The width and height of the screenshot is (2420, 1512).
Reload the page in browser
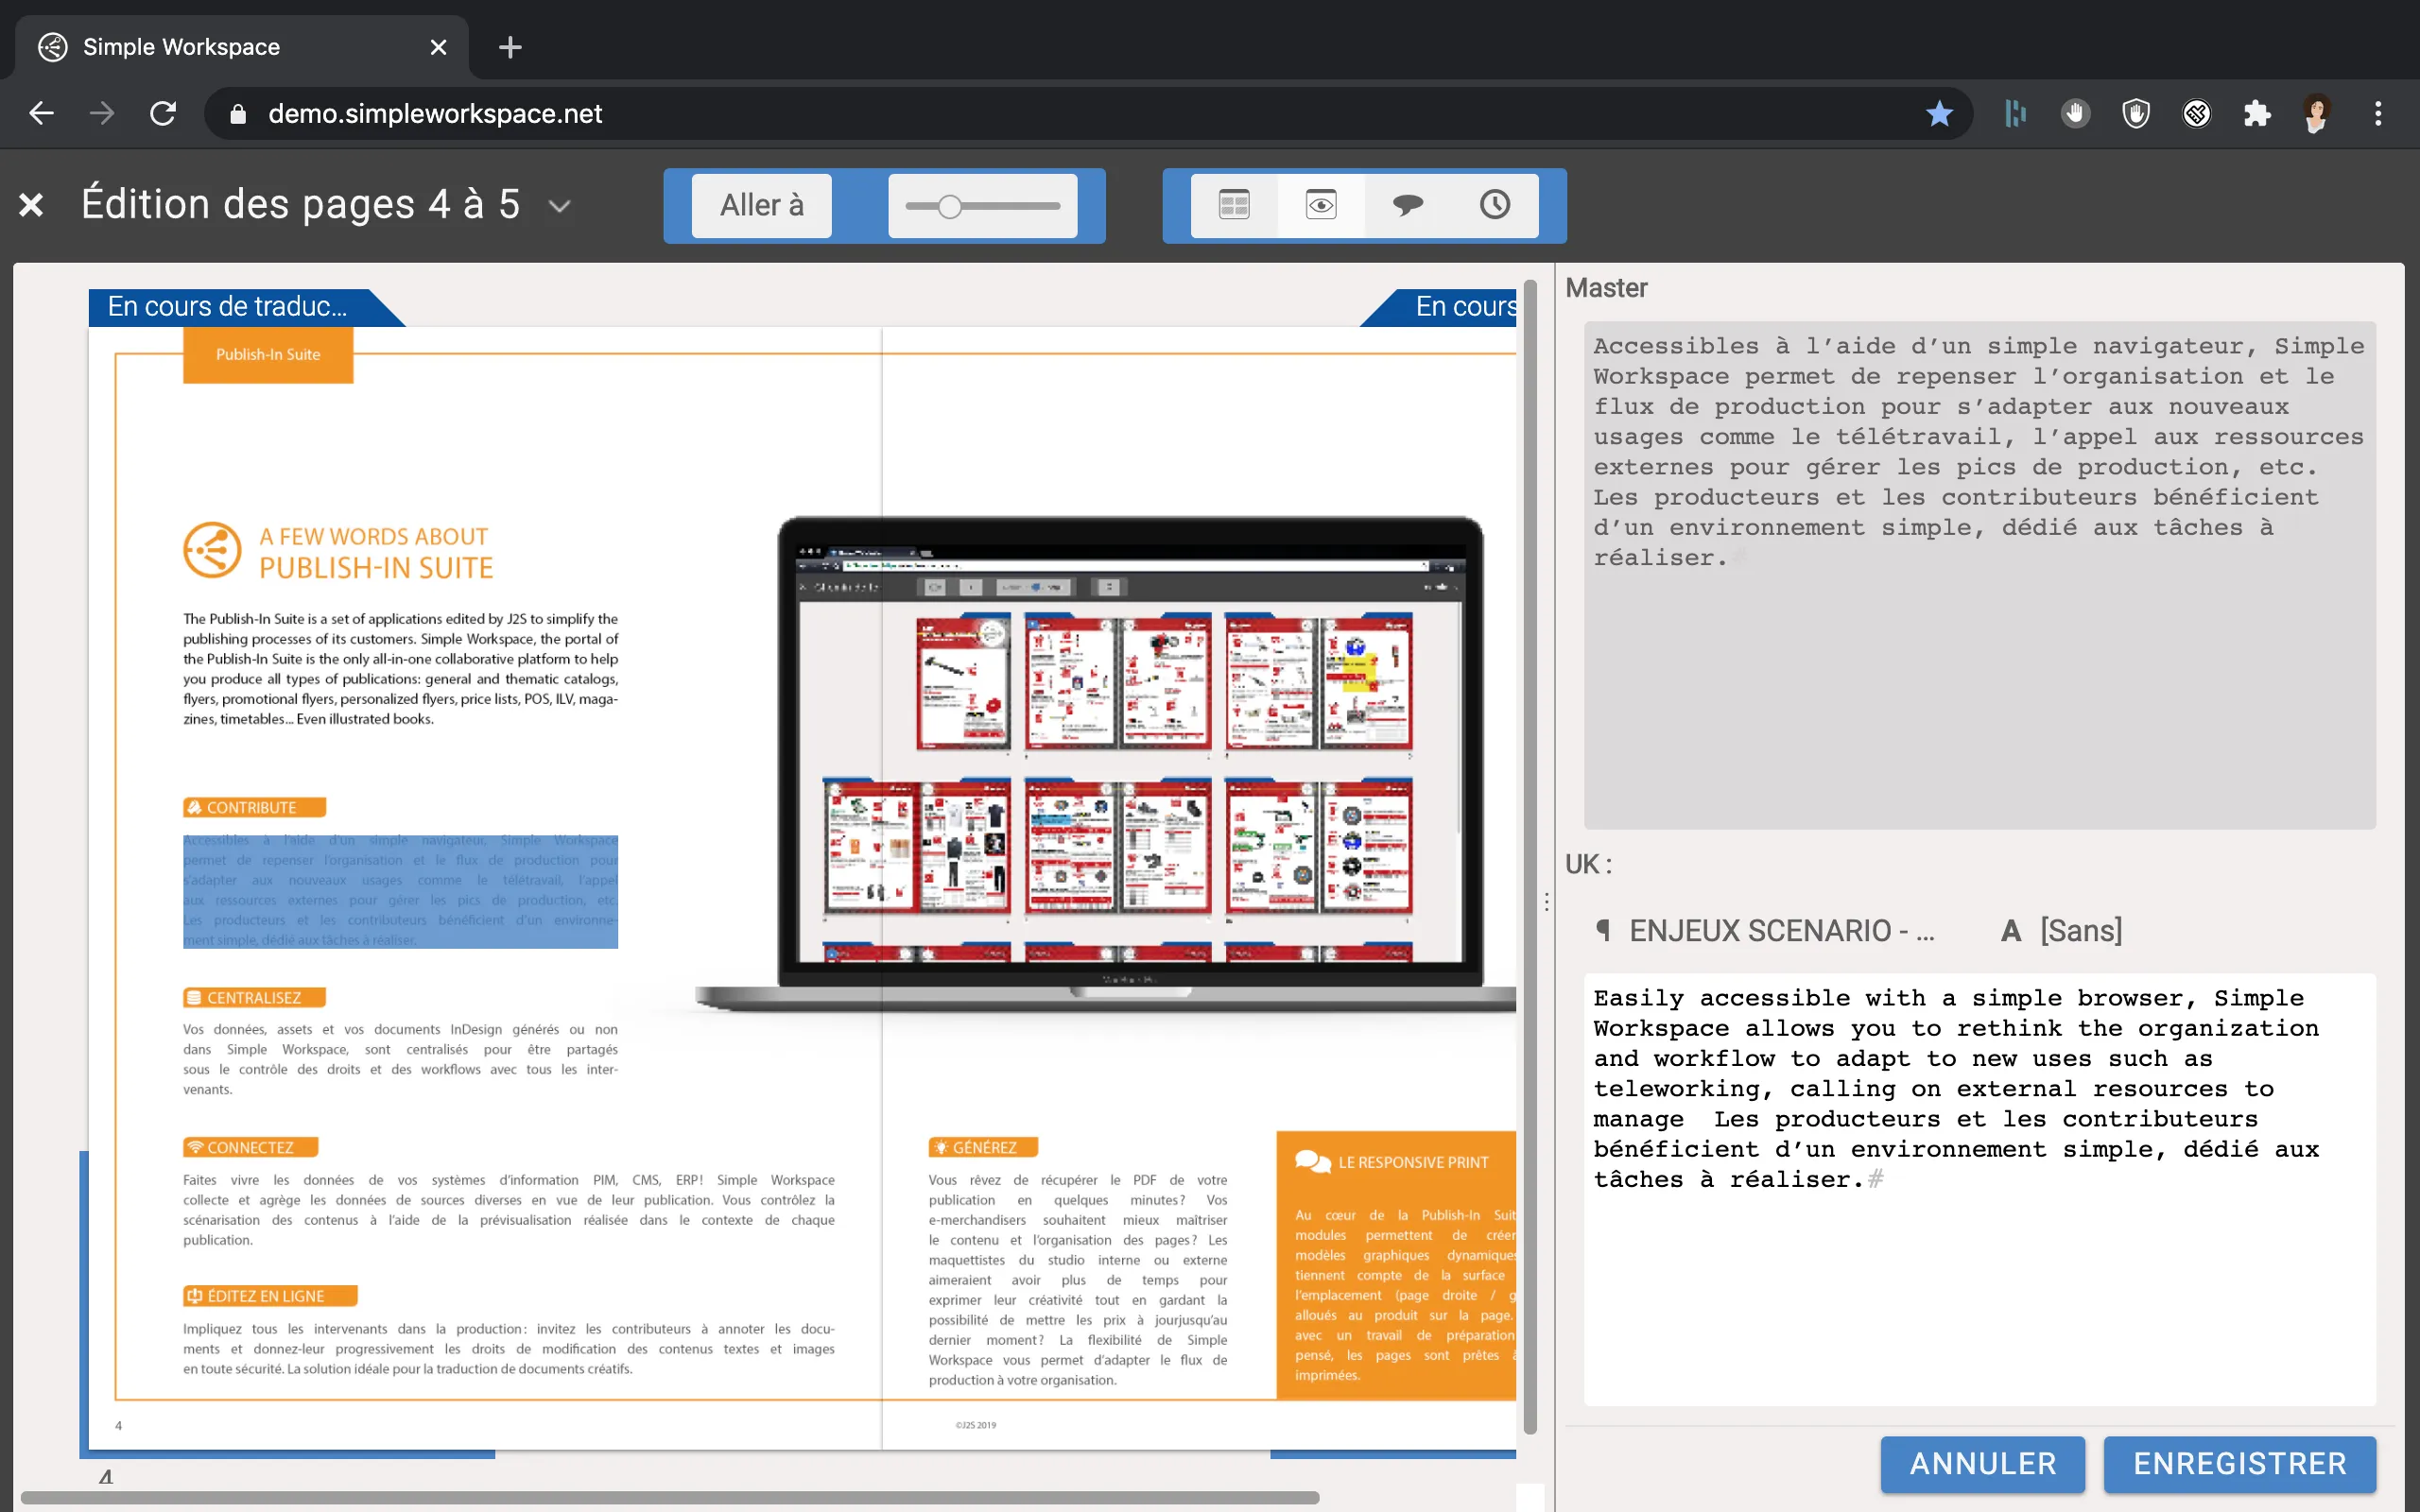tap(163, 113)
